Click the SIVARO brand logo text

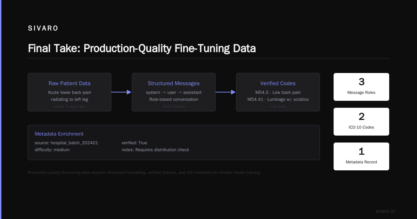click(43, 29)
